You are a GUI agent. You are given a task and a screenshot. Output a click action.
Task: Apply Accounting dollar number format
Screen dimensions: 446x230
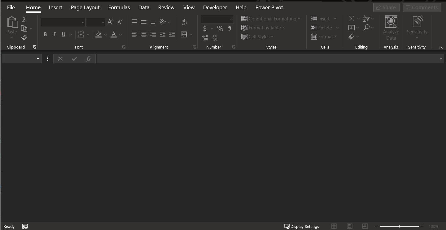click(x=205, y=28)
